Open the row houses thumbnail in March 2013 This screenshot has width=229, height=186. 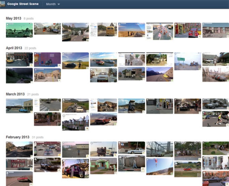tap(75, 121)
